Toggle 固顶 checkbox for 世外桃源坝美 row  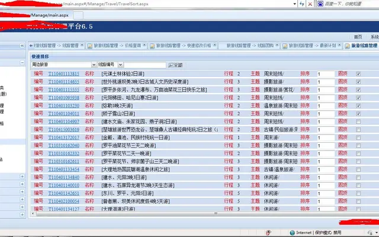358,82
